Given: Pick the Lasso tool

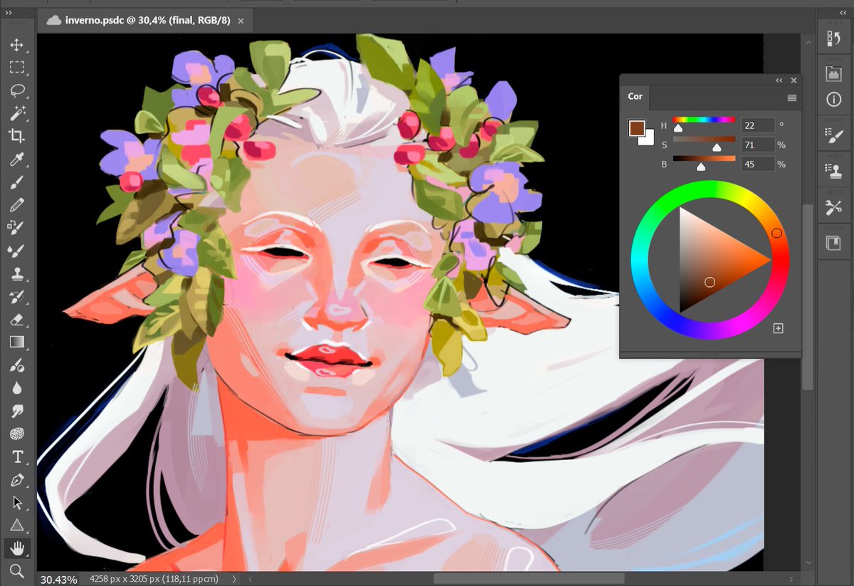Looking at the screenshot, I should pyautogui.click(x=16, y=91).
